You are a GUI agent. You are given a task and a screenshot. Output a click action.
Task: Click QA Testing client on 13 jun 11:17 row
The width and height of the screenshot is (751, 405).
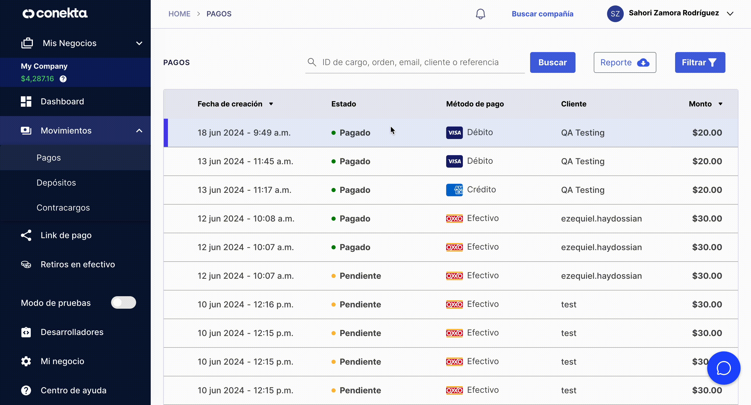[583, 190]
